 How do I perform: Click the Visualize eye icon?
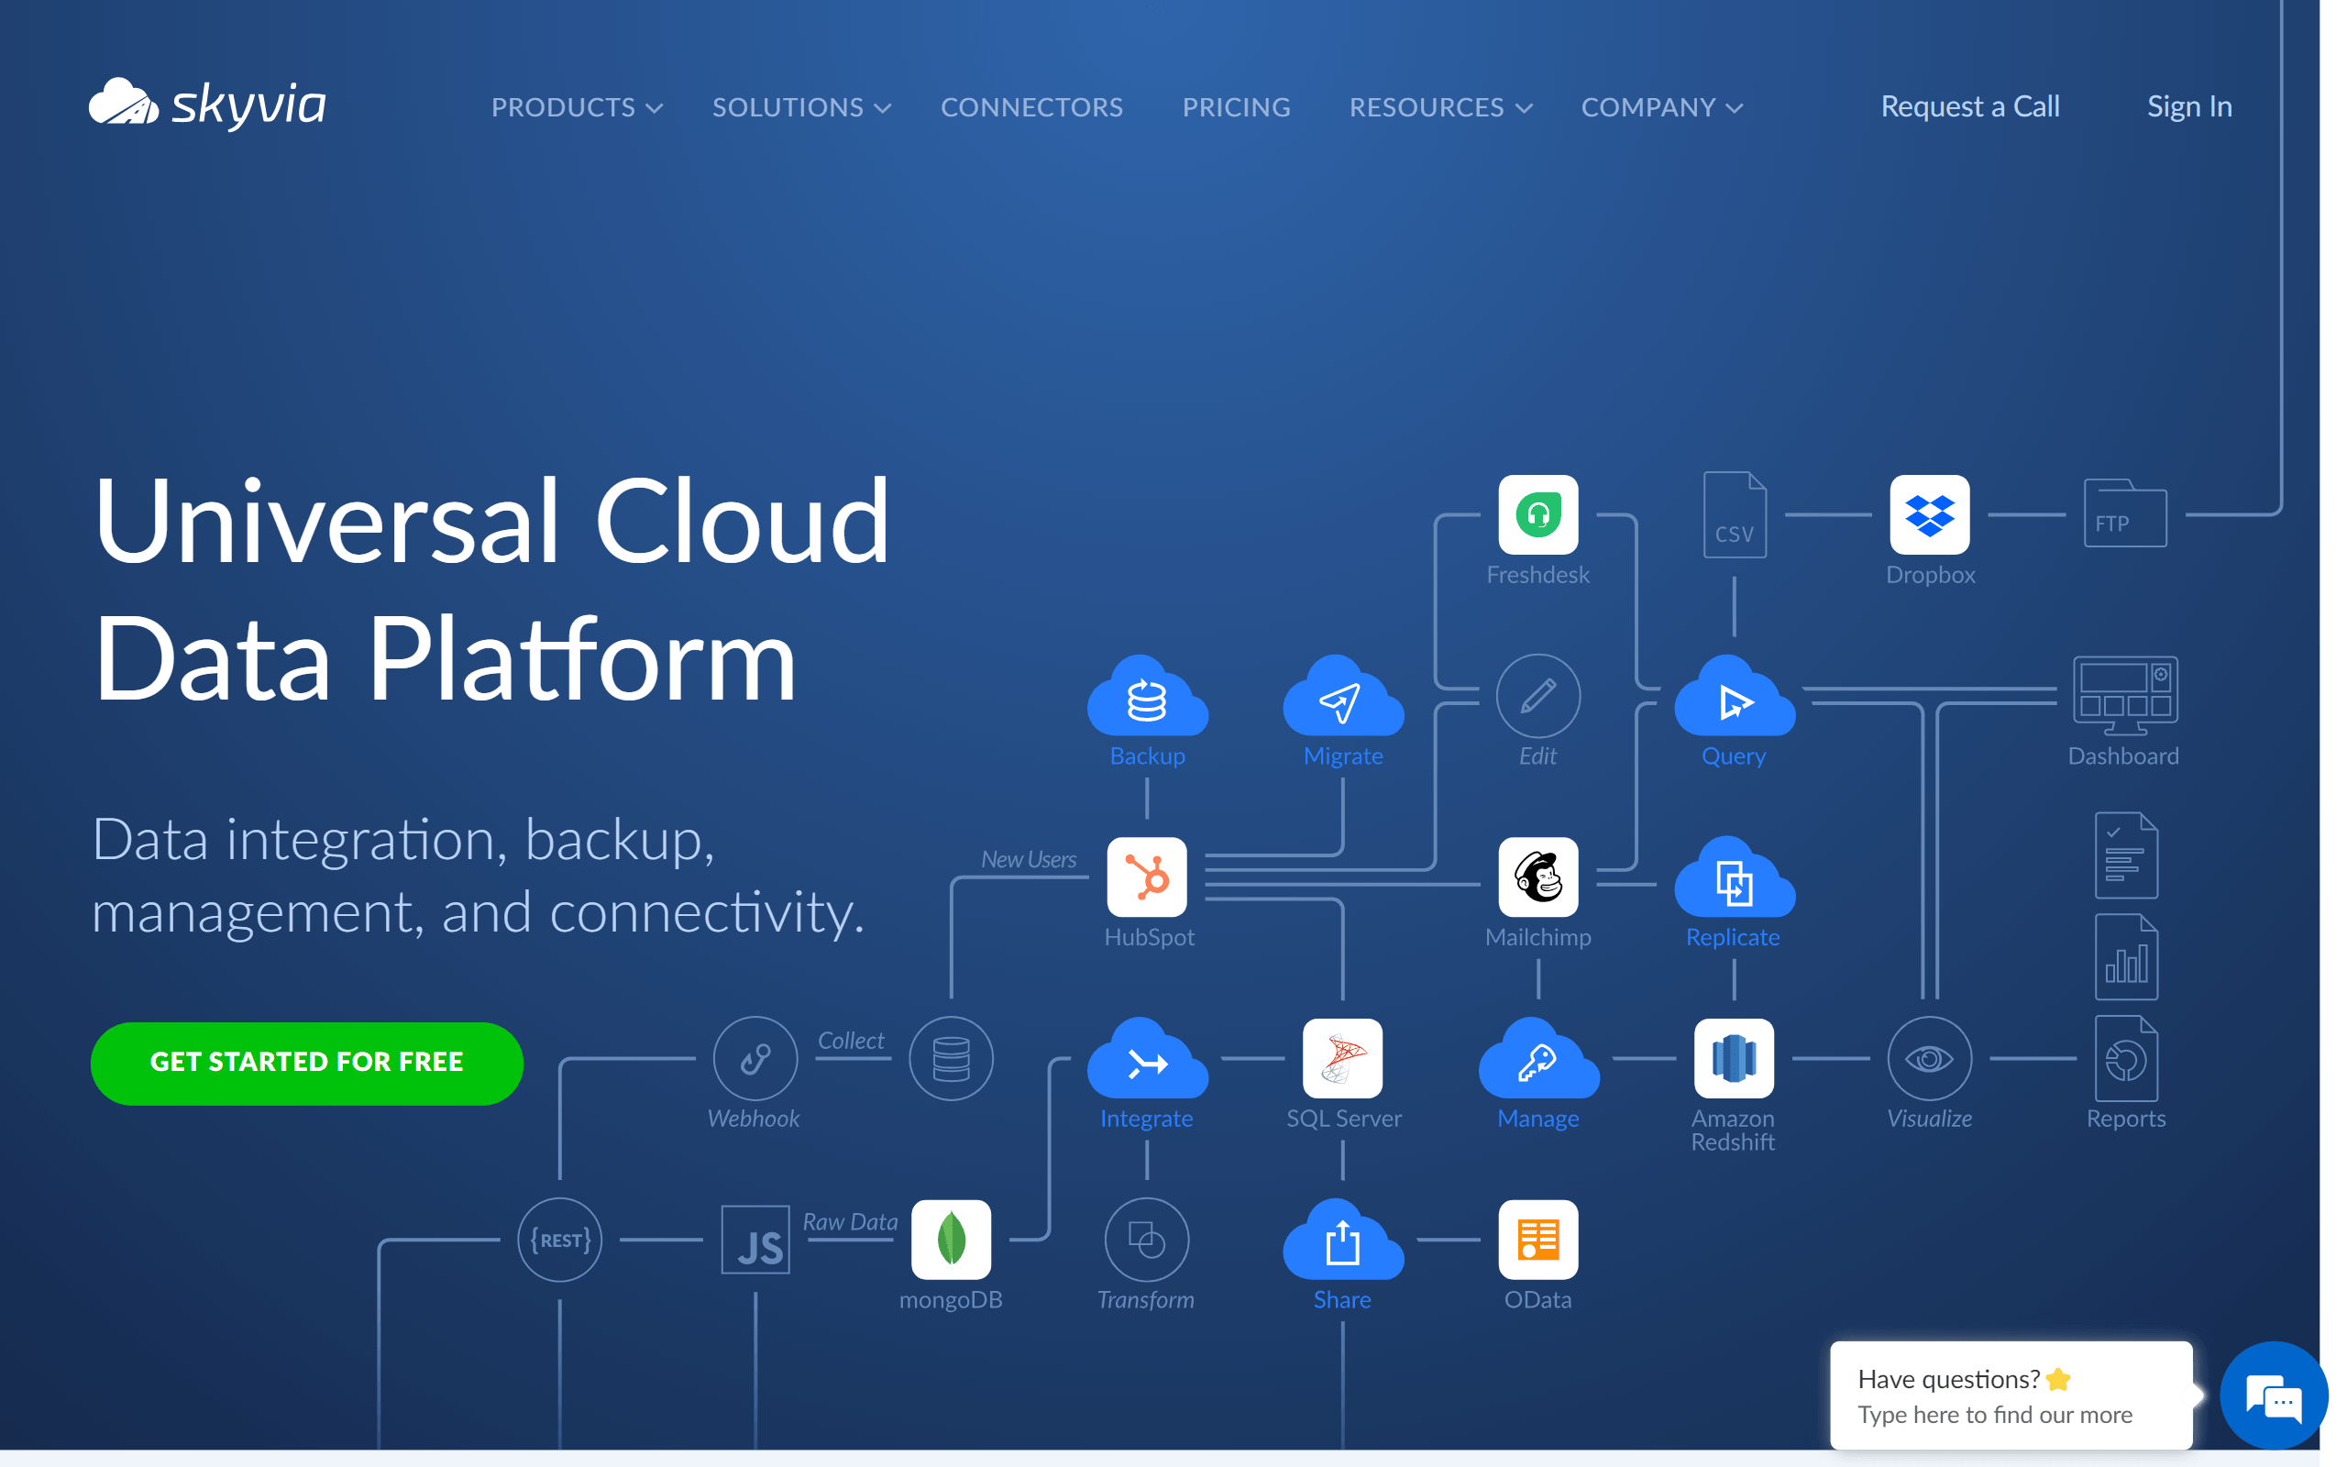1930,1058
